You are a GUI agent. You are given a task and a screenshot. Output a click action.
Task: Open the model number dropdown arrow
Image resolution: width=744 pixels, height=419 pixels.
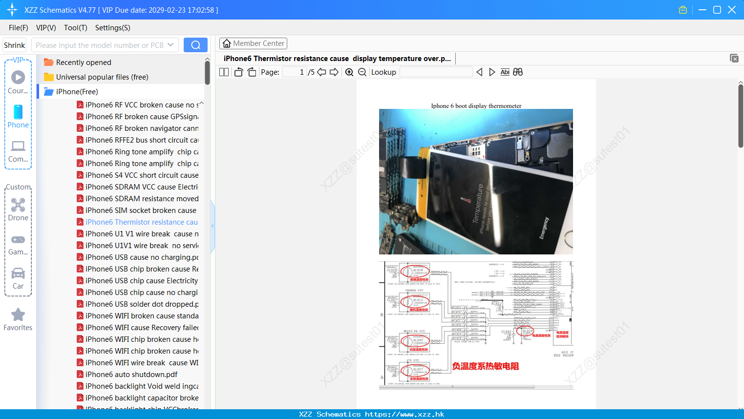tap(170, 45)
